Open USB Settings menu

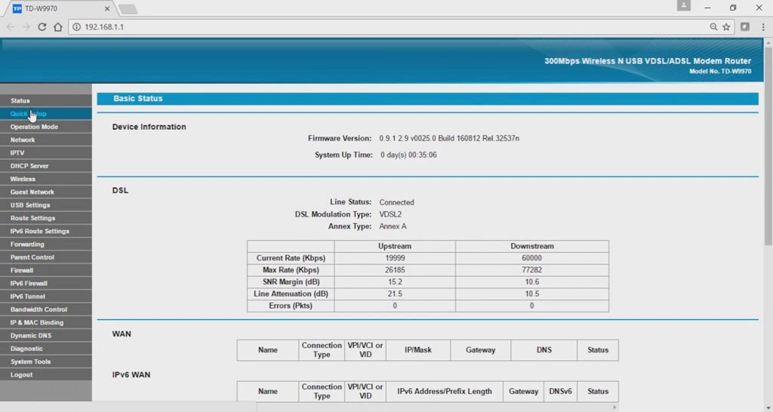click(x=46, y=205)
